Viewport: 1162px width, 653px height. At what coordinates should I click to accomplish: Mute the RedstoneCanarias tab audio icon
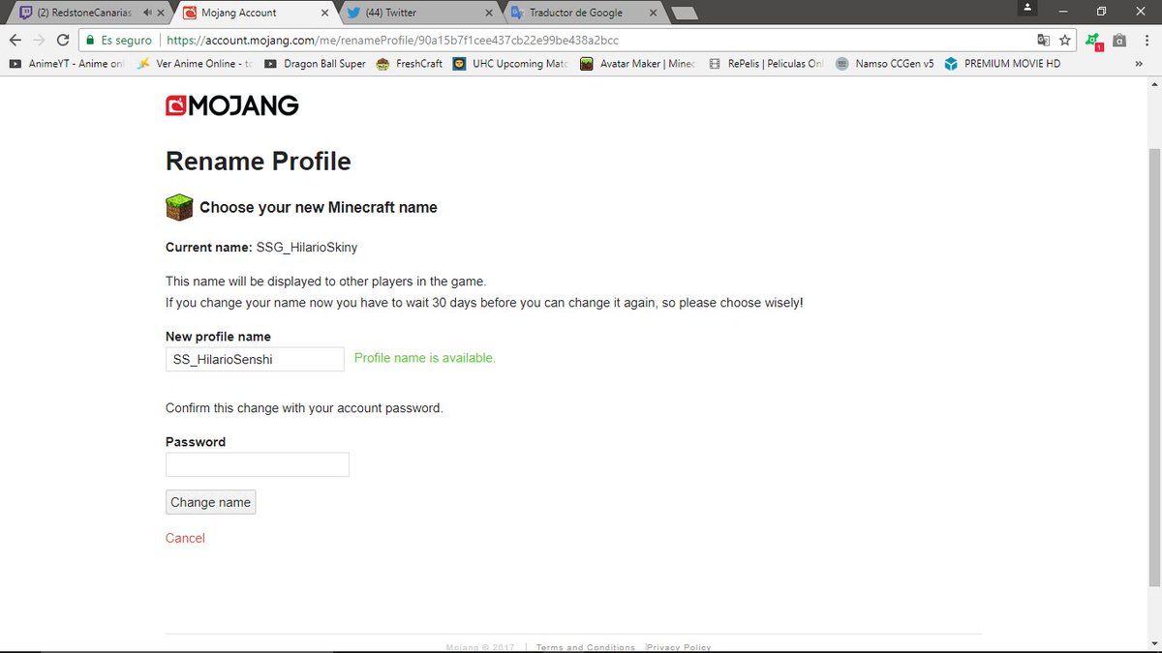(x=145, y=13)
